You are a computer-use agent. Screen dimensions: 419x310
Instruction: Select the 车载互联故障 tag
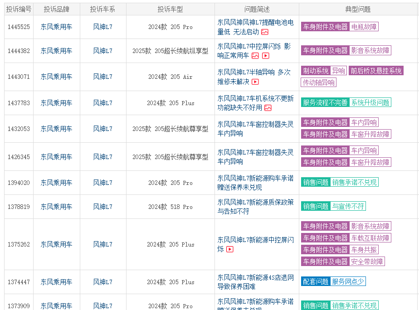[x=370, y=238]
